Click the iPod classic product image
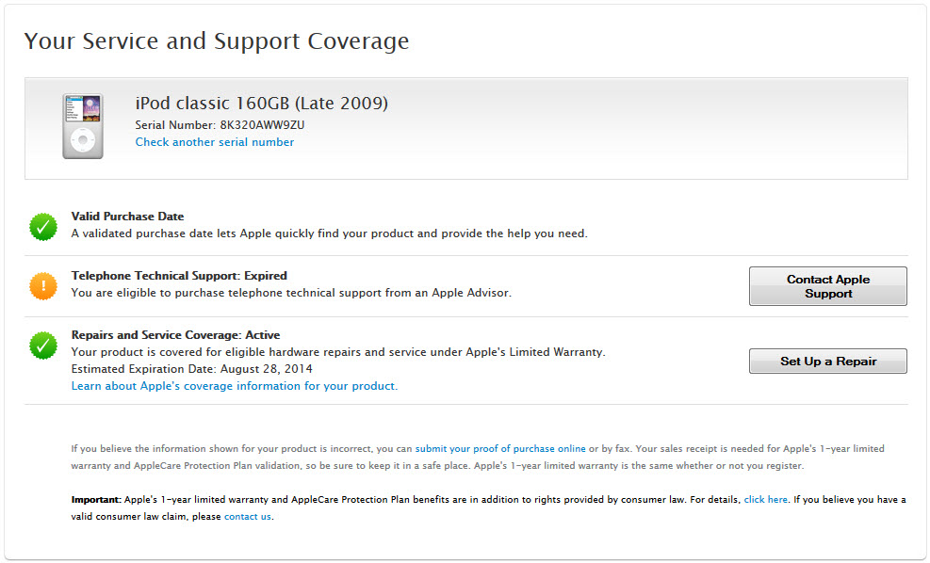 point(83,125)
